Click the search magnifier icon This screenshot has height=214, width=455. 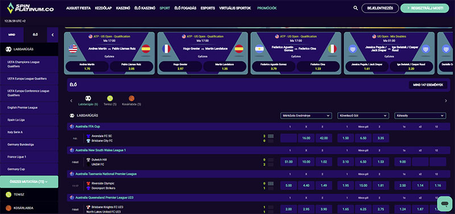click(x=355, y=8)
